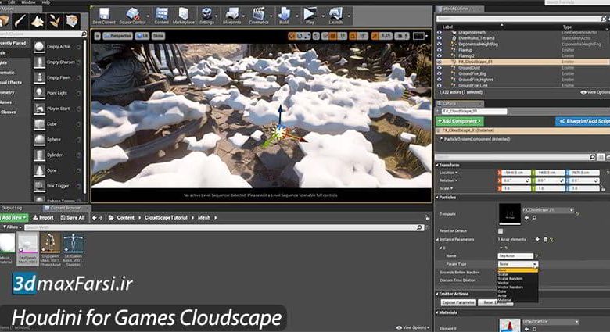Click the Expose Parameter button

pos(458,302)
